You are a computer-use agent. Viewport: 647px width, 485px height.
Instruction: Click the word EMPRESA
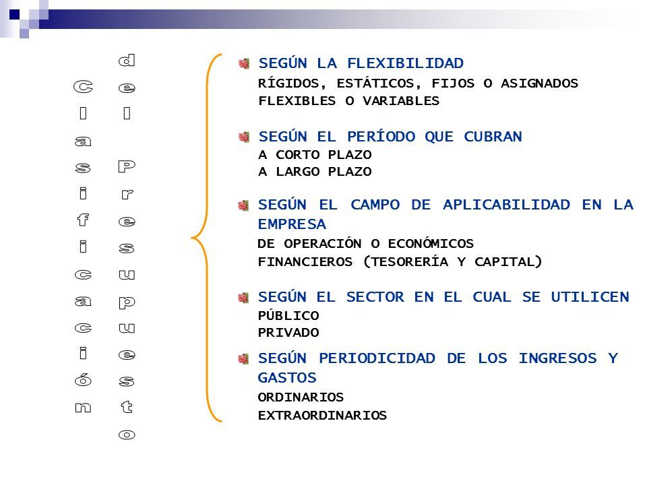point(292,224)
